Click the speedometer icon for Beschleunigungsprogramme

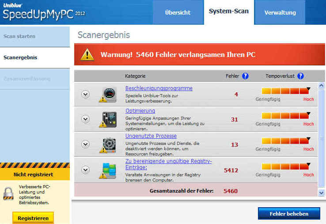click(x=108, y=94)
